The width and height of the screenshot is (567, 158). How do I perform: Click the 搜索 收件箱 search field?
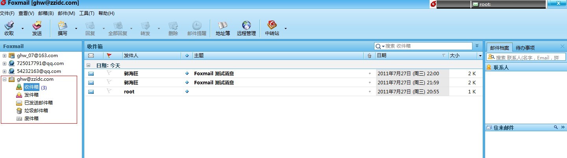tap(427, 46)
